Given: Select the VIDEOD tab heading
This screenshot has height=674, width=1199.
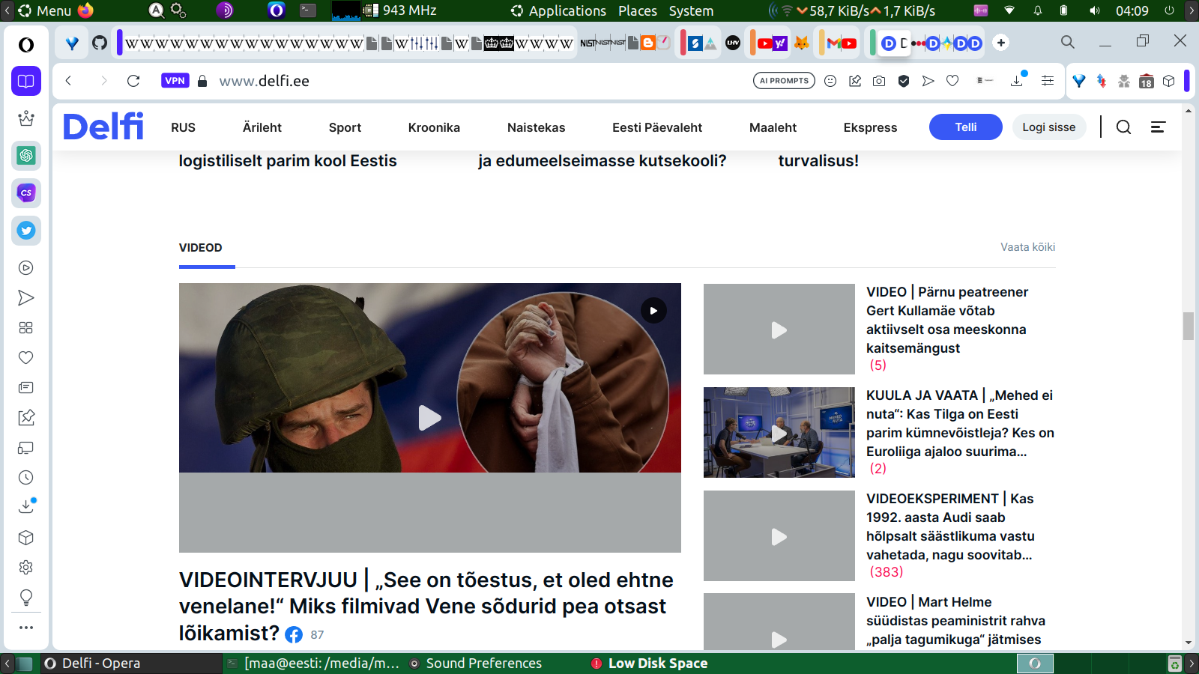Looking at the screenshot, I should point(201,248).
